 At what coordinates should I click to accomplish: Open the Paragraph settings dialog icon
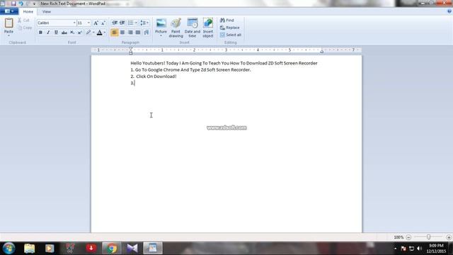tap(147, 33)
